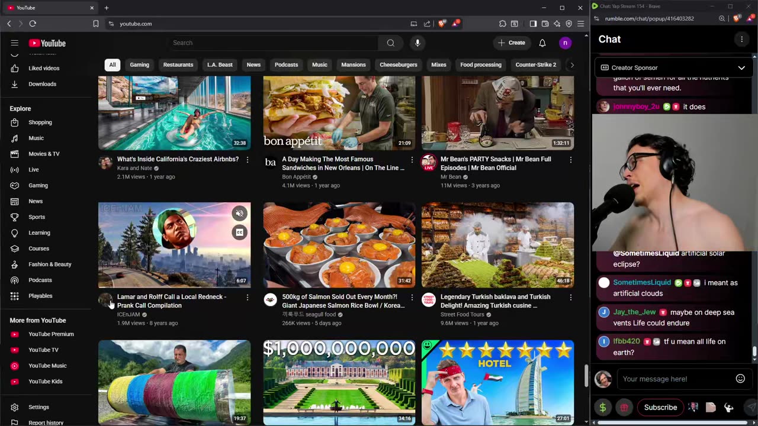This screenshot has height=426, width=758.
Task: Show more filter chips with right arrow
Action: click(571, 64)
